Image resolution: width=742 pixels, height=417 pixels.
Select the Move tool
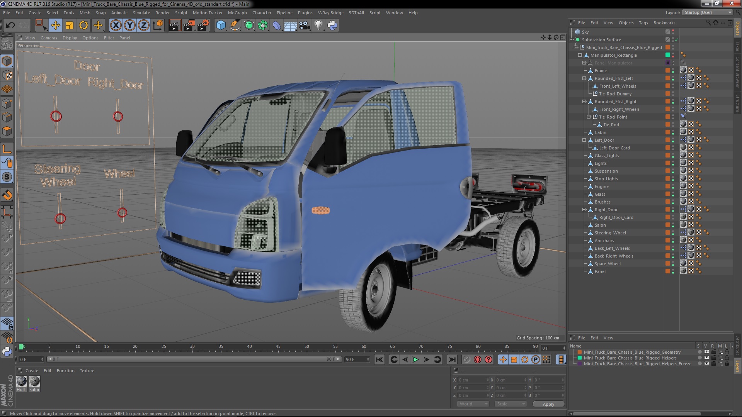point(55,25)
